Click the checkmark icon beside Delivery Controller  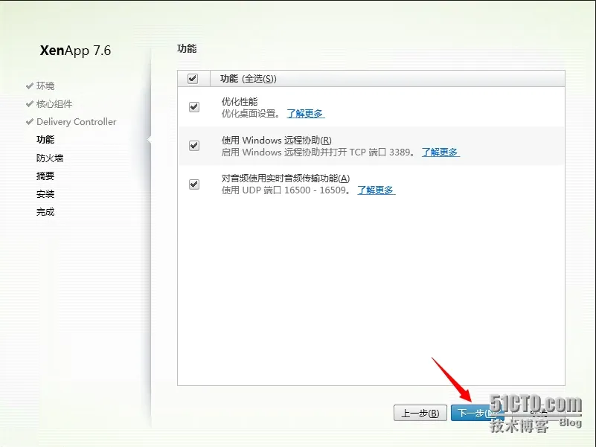click(30, 122)
